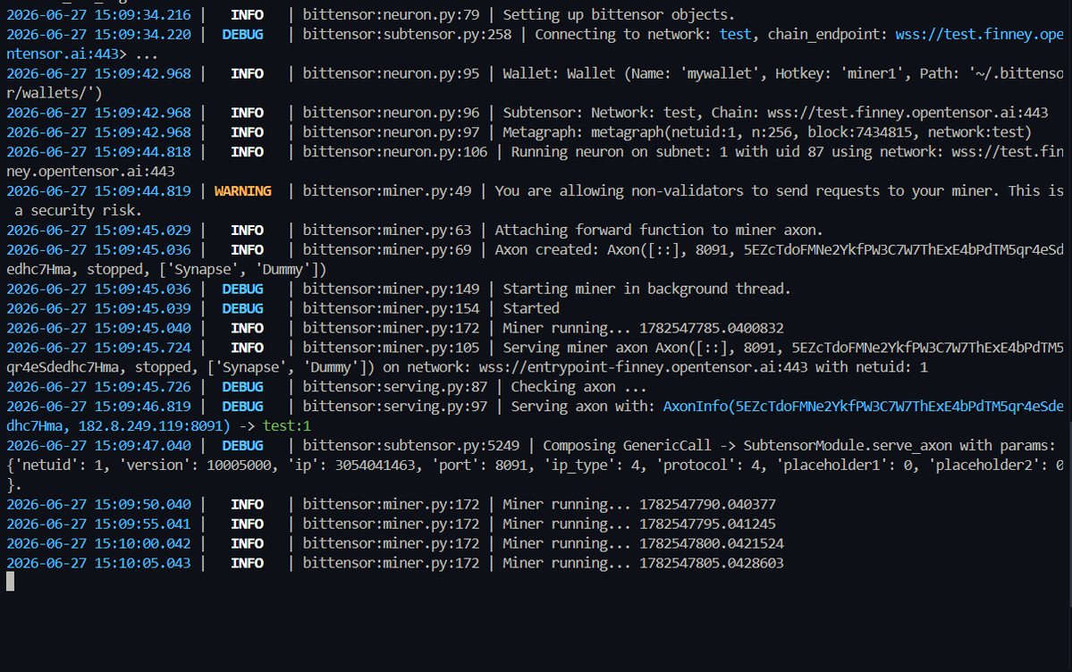The image size is (1072, 672).
Task: Click 'Running neuron on subnet: 1 with uid 87'
Action: pyautogui.click(x=667, y=152)
